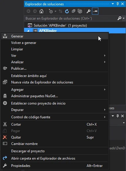The image size is (126, 171).
Task: Click the Refresh icon in Solution Explorer toolbar
Action: tap(67, 11)
